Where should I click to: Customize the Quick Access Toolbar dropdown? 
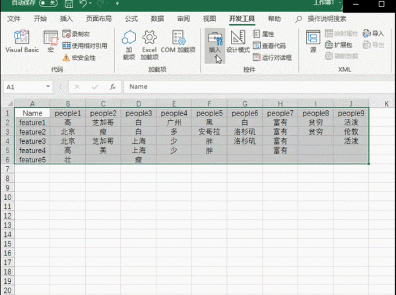[x=117, y=3]
